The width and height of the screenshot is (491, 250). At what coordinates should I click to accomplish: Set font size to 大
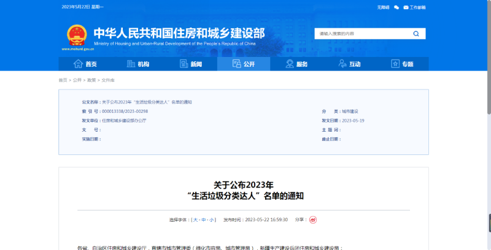[x=195, y=220]
